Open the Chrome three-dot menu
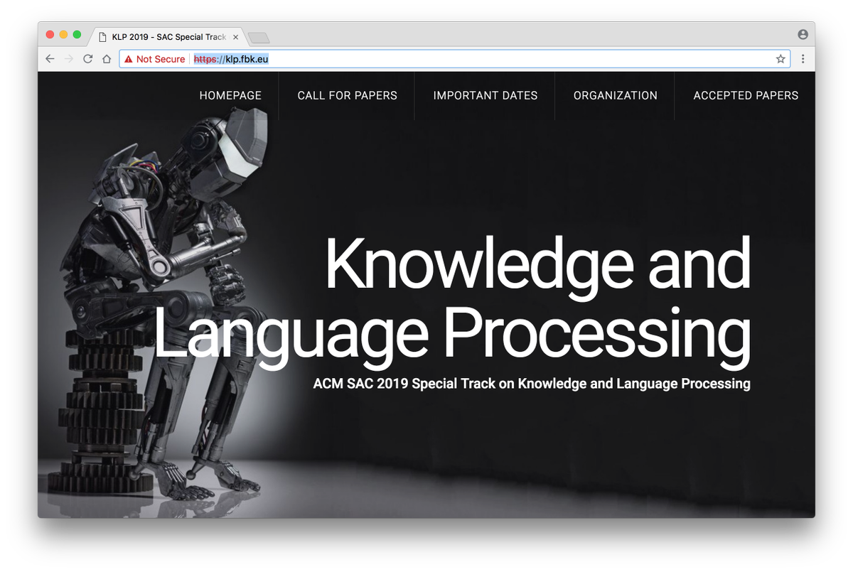 pyautogui.click(x=803, y=59)
